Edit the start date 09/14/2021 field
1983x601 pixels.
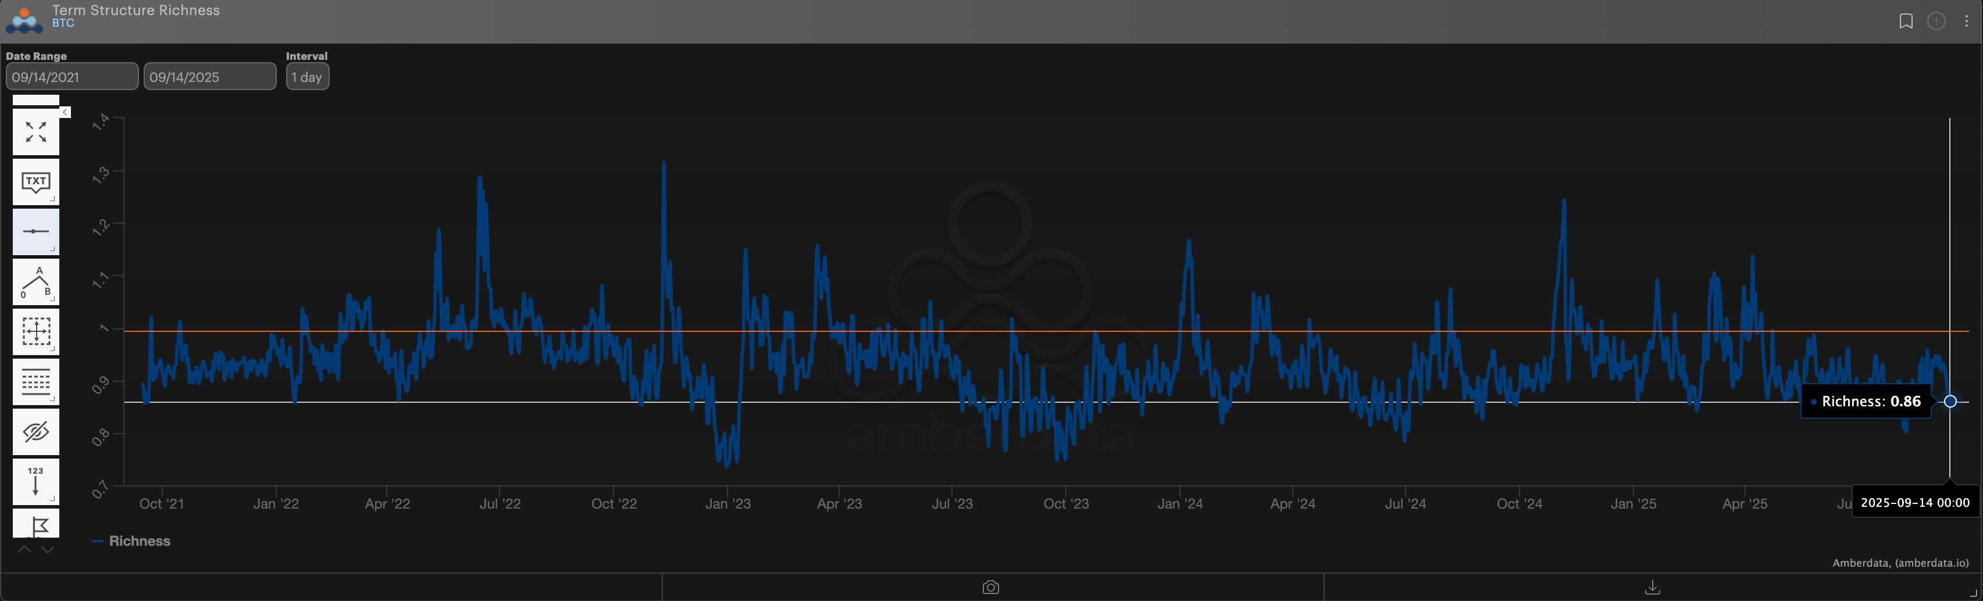pyautogui.click(x=72, y=76)
